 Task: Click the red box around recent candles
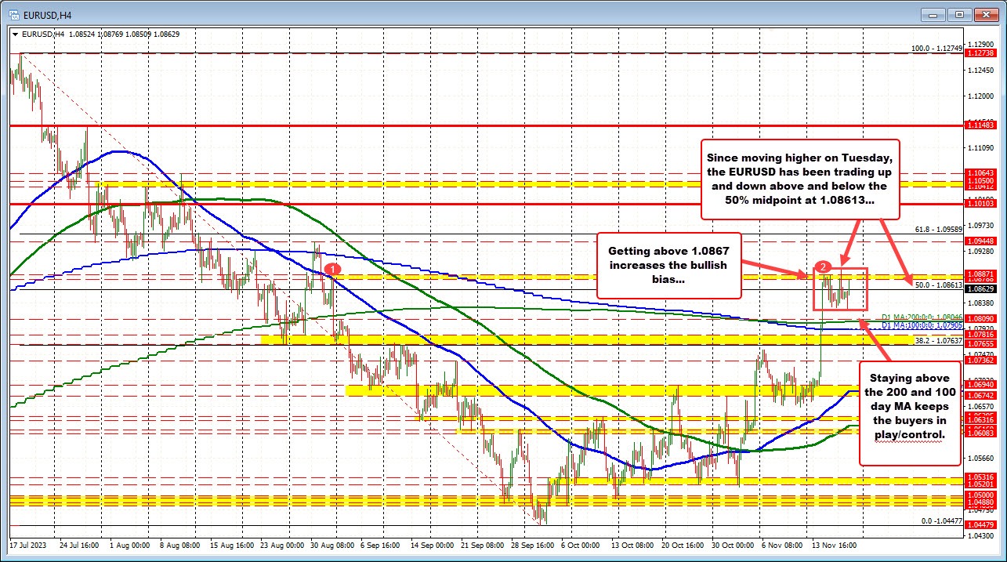click(x=841, y=290)
